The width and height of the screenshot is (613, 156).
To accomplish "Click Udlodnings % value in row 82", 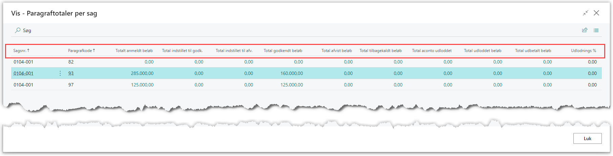I will tap(592, 62).
